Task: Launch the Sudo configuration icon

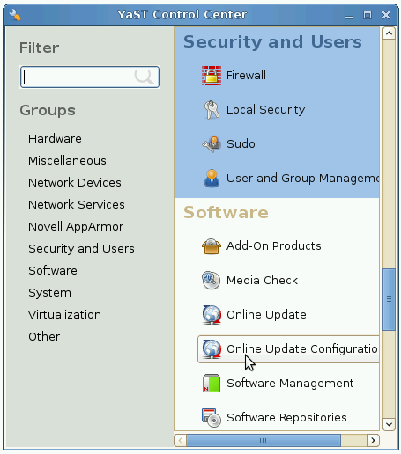Action: [212, 144]
